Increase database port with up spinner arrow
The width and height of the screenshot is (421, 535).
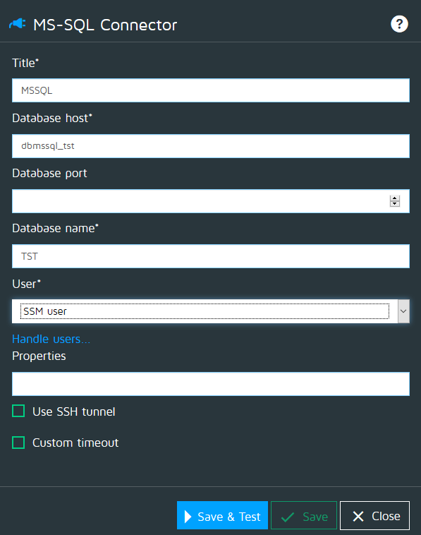pyautogui.click(x=395, y=198)
